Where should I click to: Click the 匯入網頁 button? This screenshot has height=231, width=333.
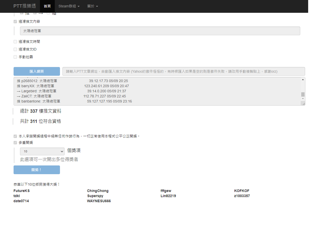tap(37, 72)
